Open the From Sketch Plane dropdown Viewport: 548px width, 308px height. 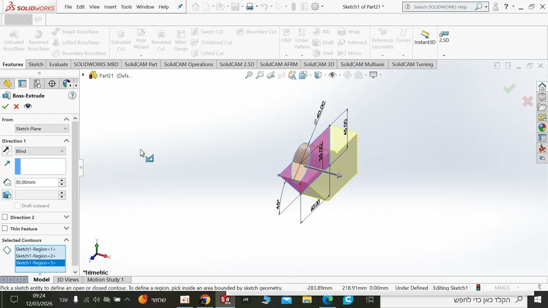tap(41, 129)
